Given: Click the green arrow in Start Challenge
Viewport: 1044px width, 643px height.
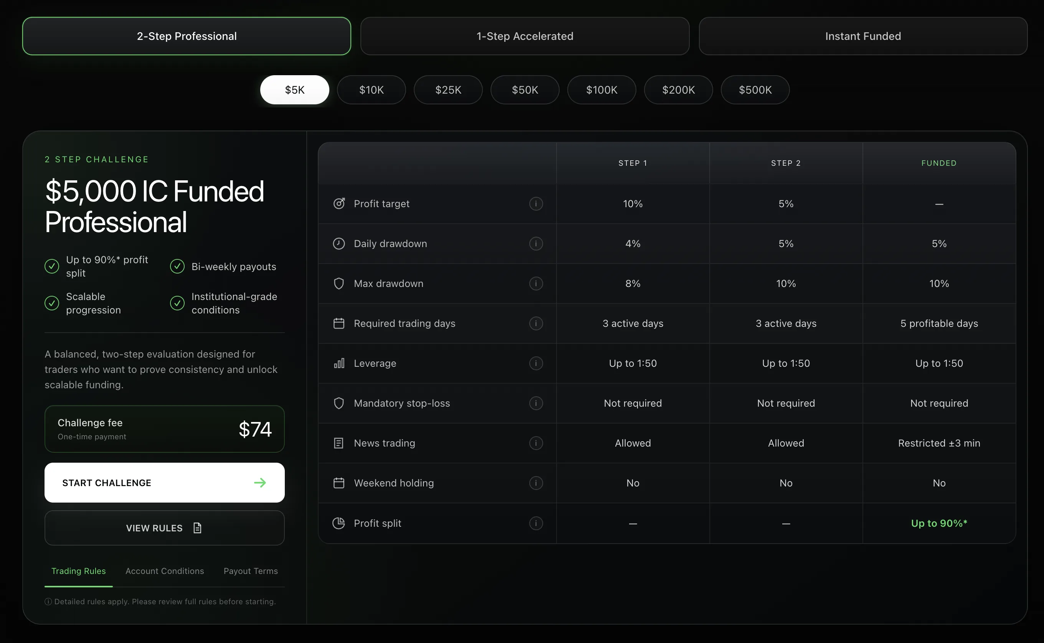Looking at the screenshot, I should [x=260, y=483].
